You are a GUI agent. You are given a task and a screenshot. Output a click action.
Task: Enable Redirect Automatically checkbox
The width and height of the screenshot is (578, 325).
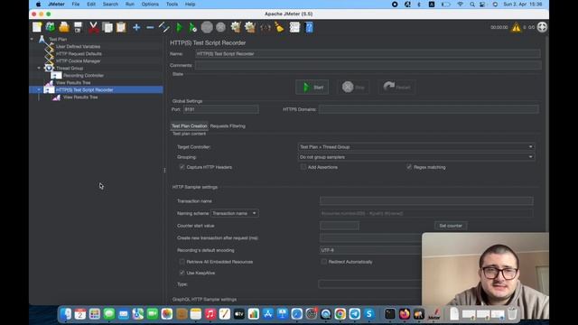click(323, 262)
